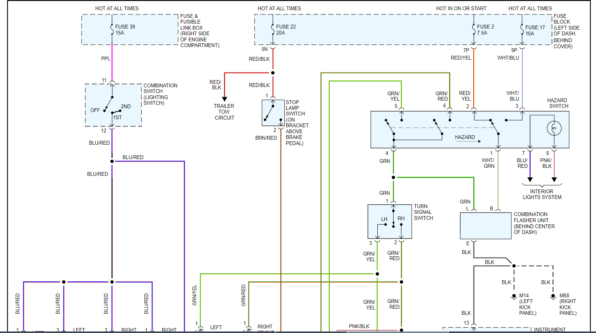The height and width of the screenshot is (333, 596).
Task: Select pin number 13 above the instrument connector
Action: point(466,323)
